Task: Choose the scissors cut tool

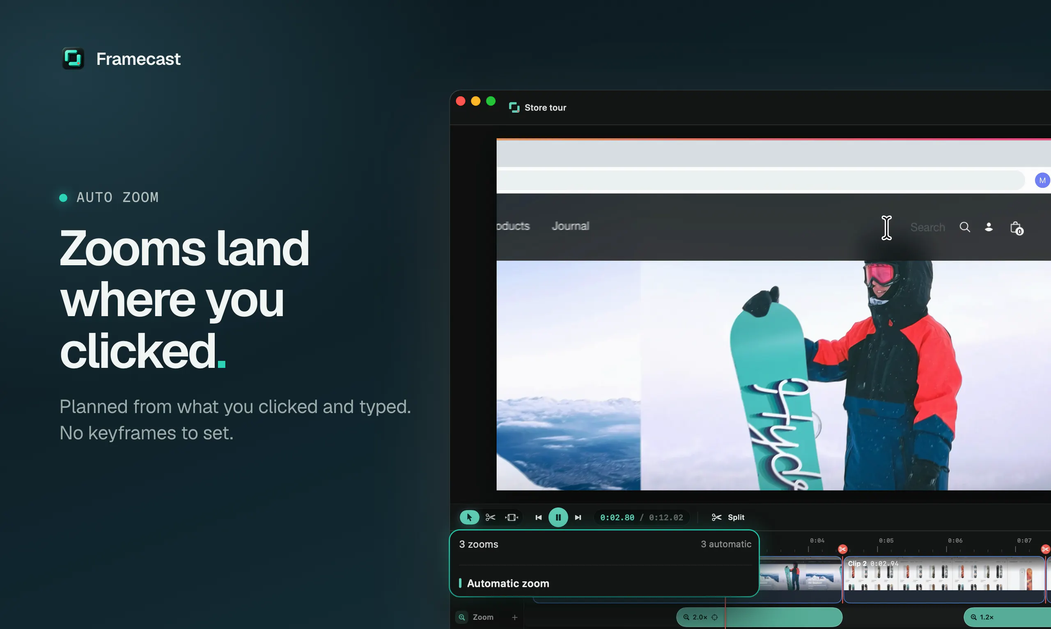Action: point(490,517)
